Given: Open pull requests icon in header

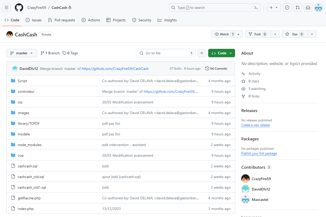Looking at the screenshot, I should (x=298, y=8).
